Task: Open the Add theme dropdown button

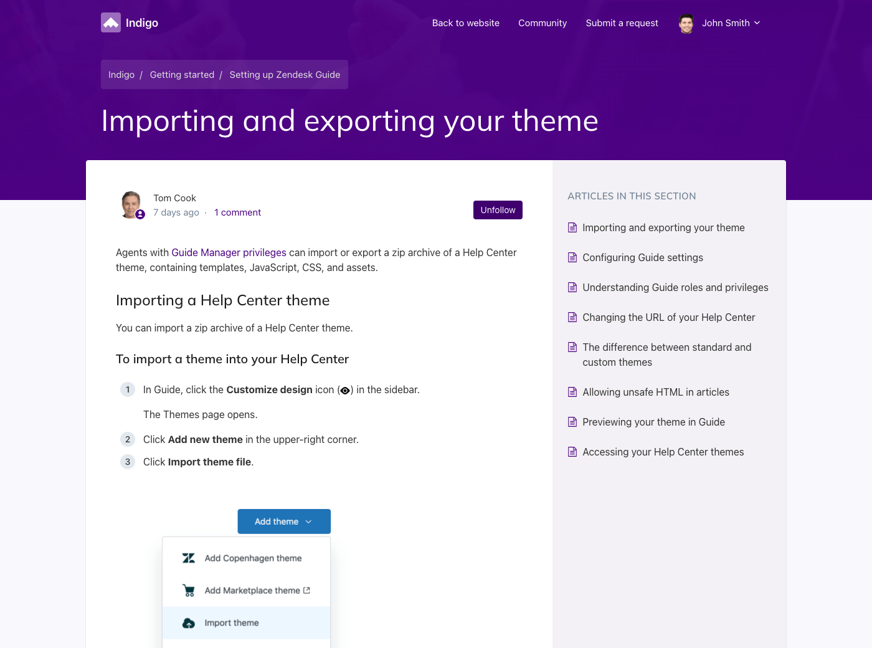Action: [284, 522]
